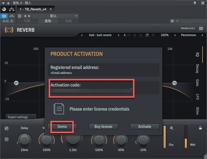Choose the next theme after Persimmon

(x=202, y=35)
